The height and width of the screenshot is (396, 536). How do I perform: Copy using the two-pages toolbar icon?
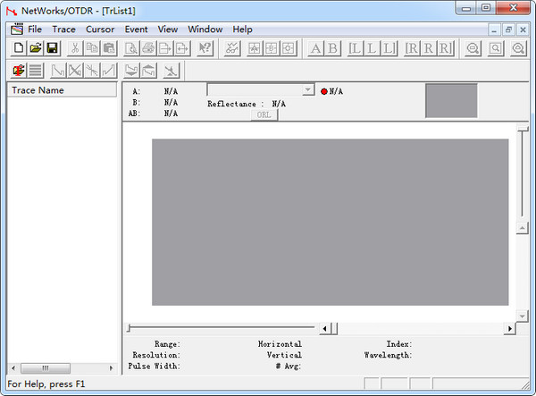(92, 48)
